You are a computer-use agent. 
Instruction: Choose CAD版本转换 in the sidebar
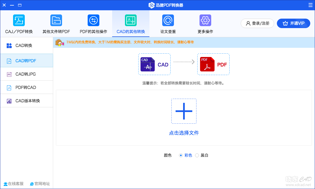click(26, 101)
